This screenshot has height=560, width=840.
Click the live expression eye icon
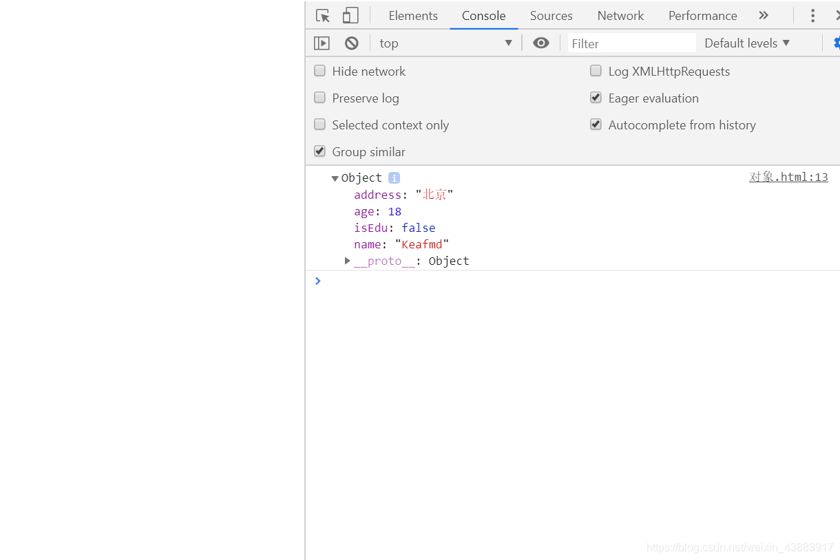point(541,43)
